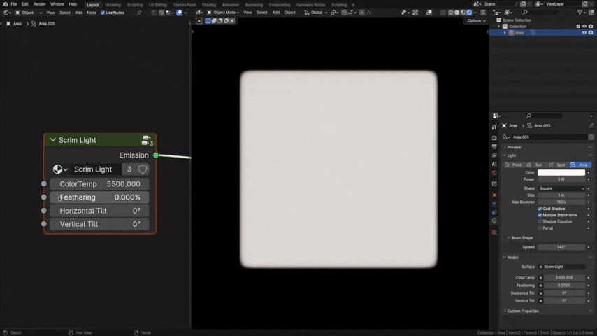The height and width of the screenshot is (336, 597).
Task: Open the node tree browse dropdown
Action: [x=60, y=169]
